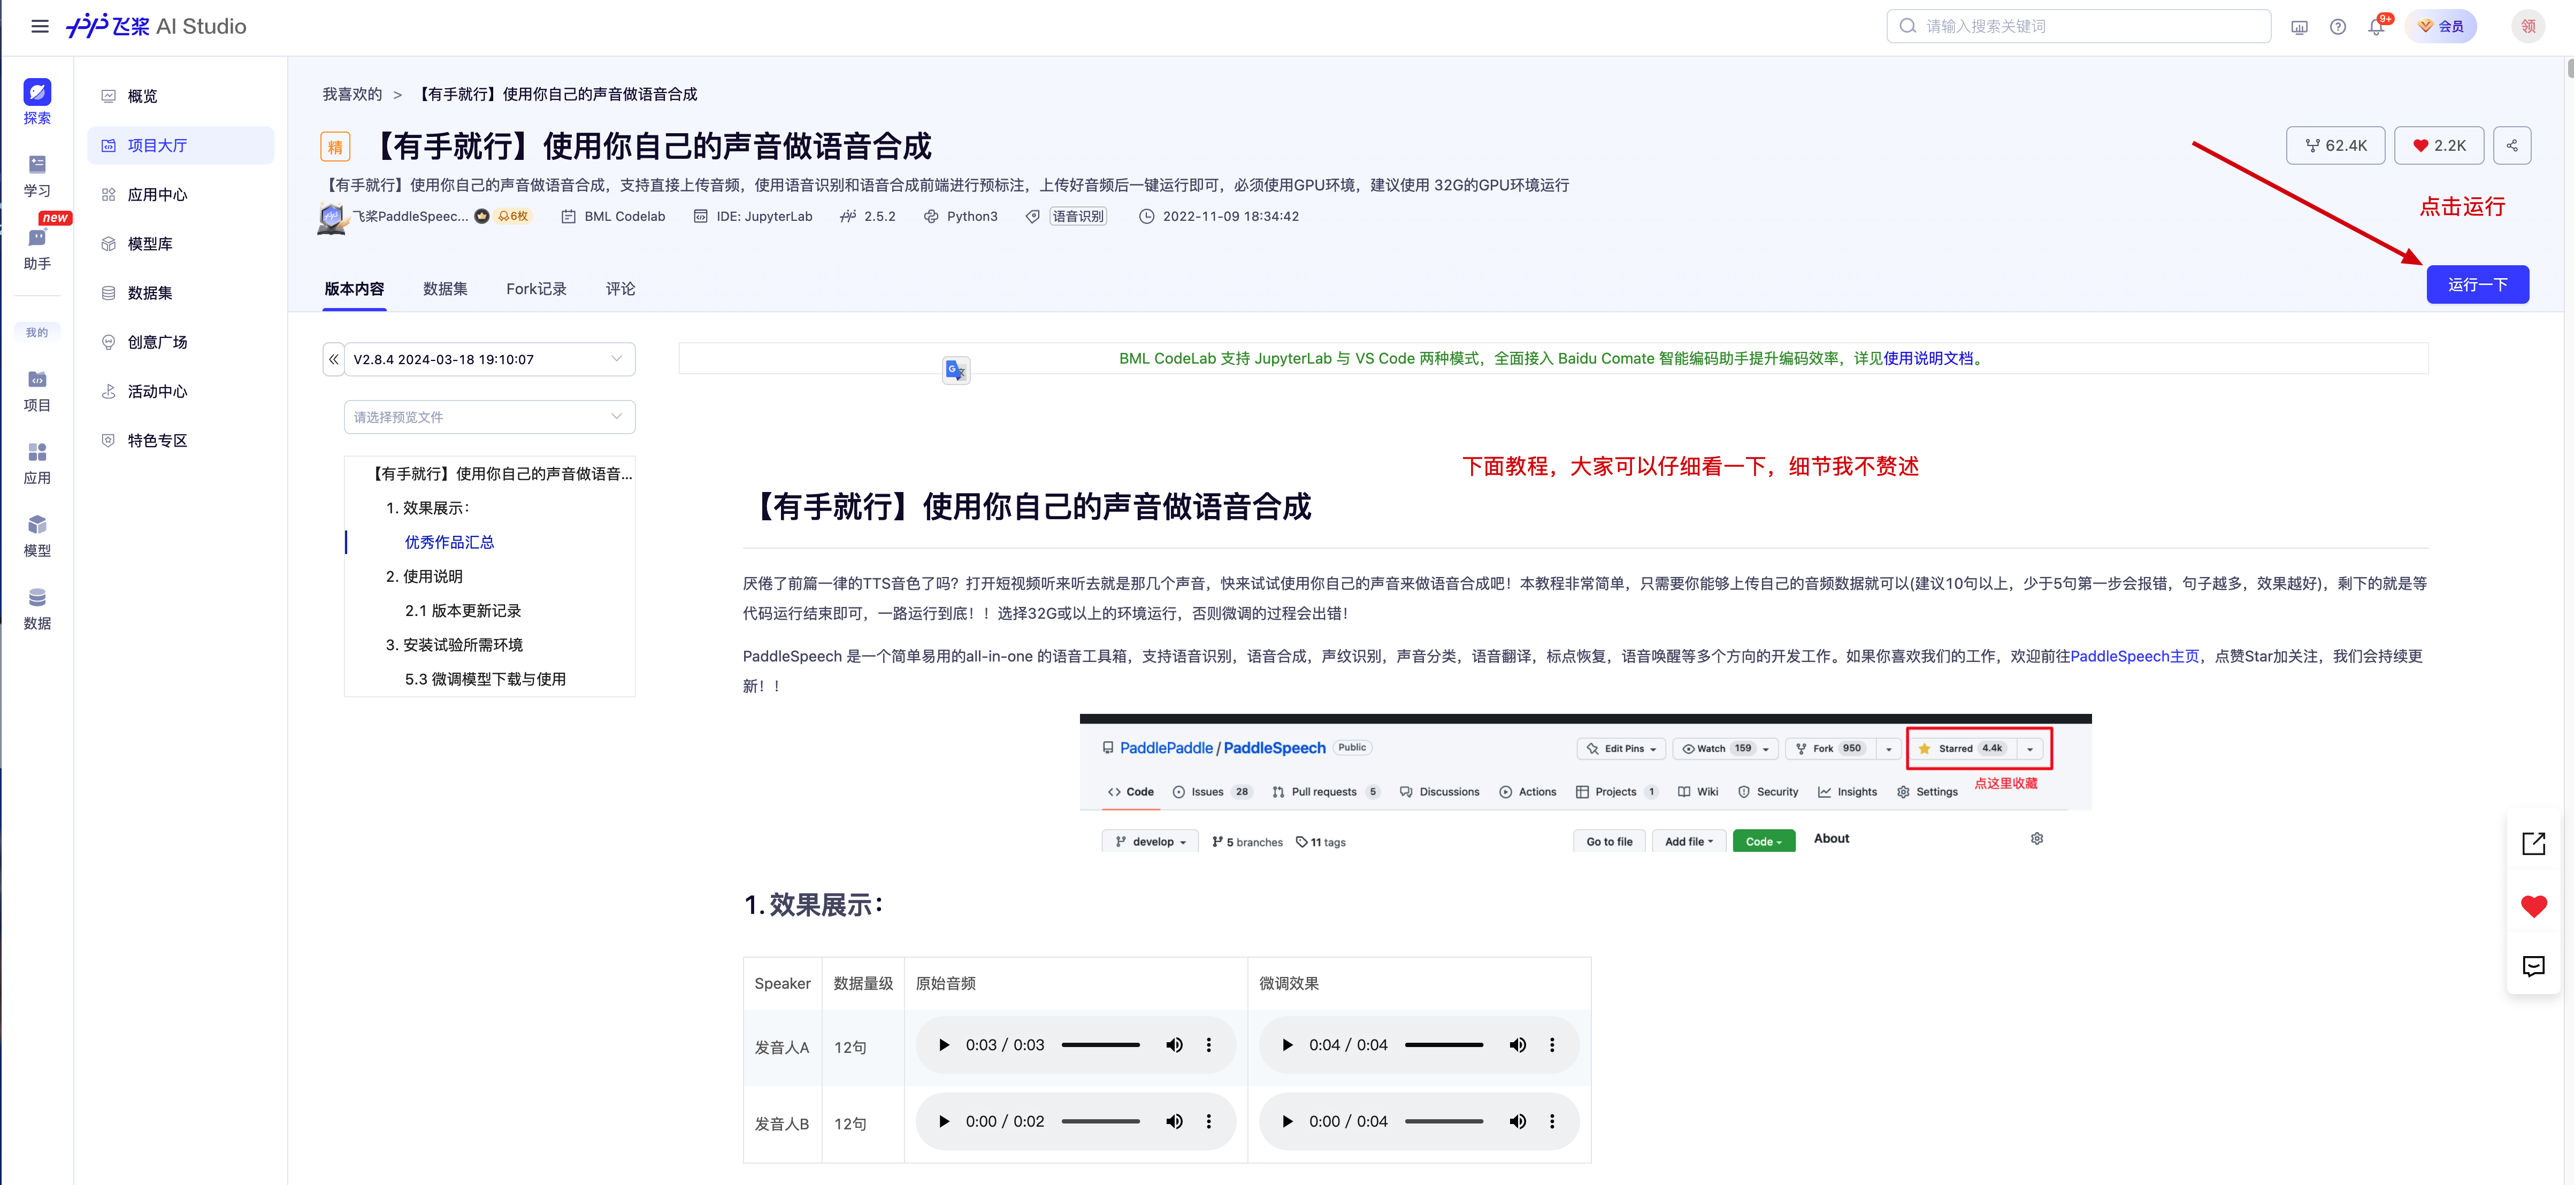Screen dimensions: 2574x1185
Task: Select 模型库 in the left menu
Action: coord(150,244)
